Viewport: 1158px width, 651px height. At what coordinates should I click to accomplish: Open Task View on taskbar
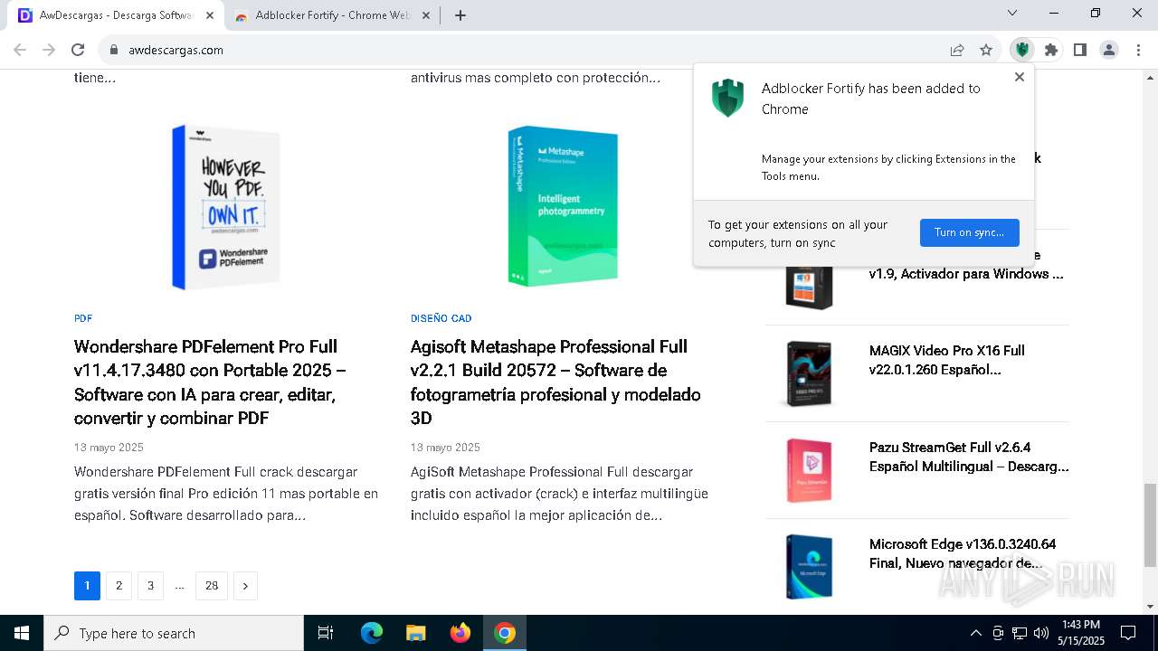(x=326, y=633)
